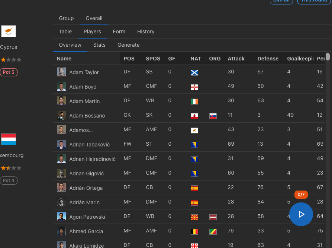Image resolution: width=332 pixels, height=248 pixels.
Task: Click Adam Bossano's Slovakia origin flag
Action: pyautogui.click(x=213, y=116)
